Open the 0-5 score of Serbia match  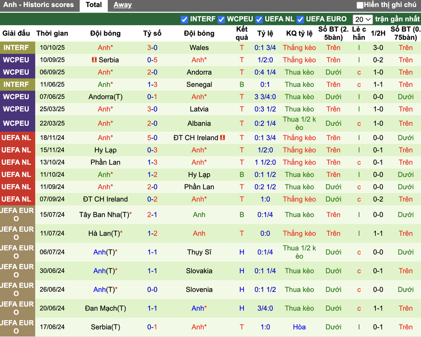pos(152,60)
